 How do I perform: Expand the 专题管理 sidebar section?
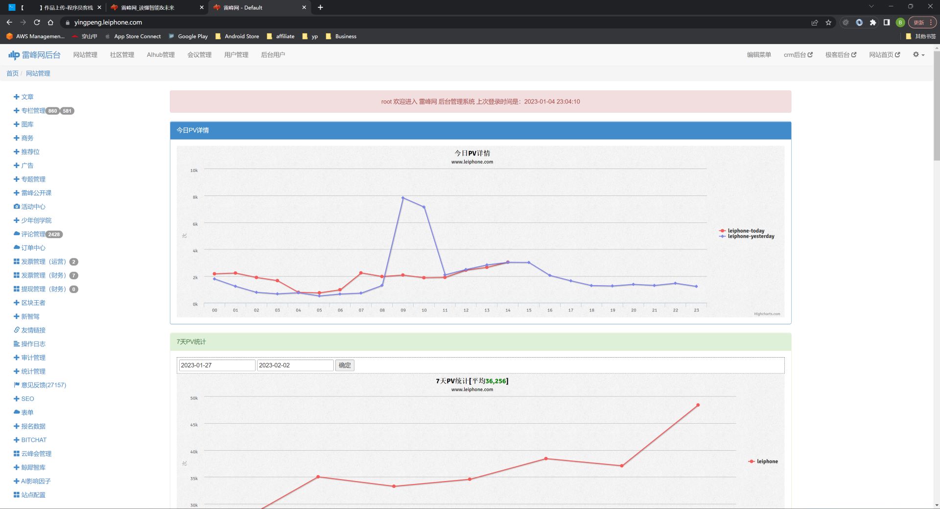(29, 179)
